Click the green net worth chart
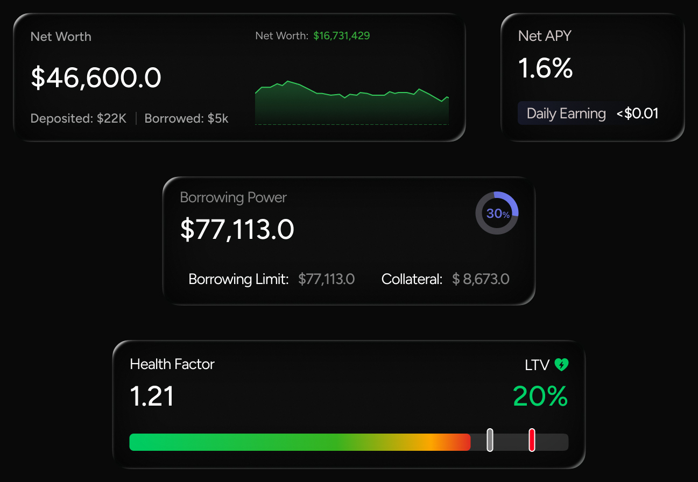698x482 pixels. [x=352, y=103]
